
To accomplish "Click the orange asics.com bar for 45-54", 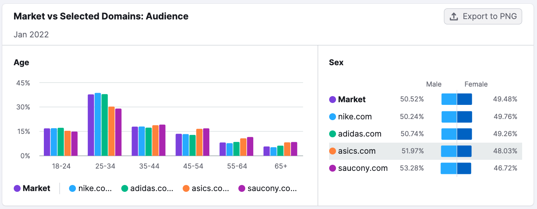I will [x=199, y=142].
